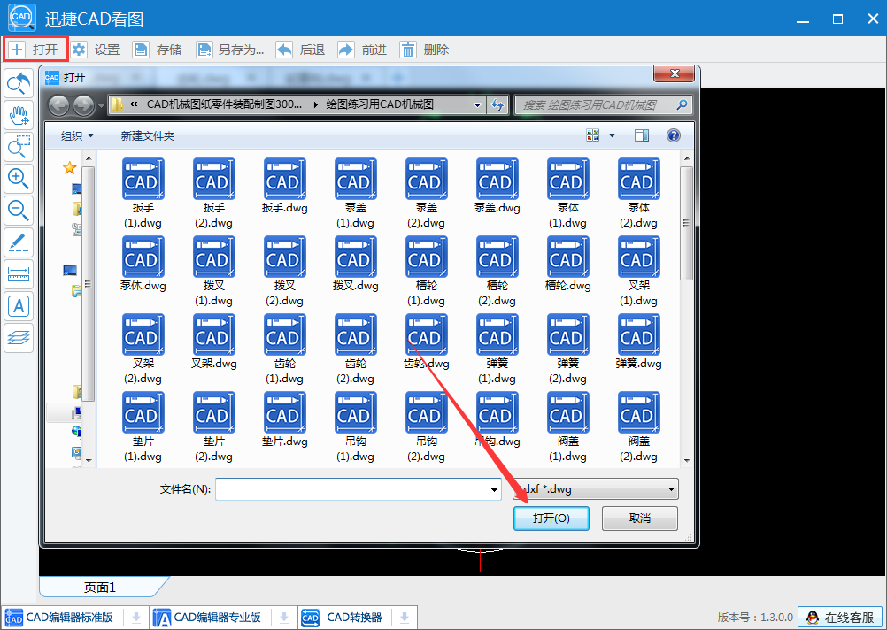This screenshot has width=887, height=630.
Task: Download CAD转换器 via arrow icon
Action: [405, 618]
